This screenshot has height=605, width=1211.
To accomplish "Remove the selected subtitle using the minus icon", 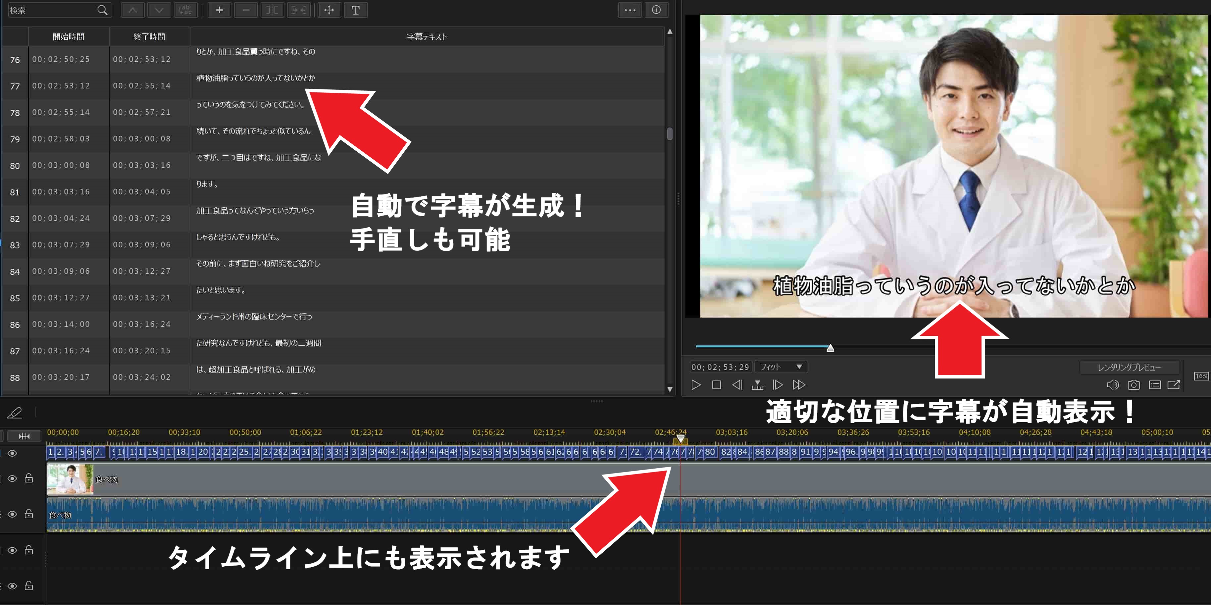I will (246, 9).
